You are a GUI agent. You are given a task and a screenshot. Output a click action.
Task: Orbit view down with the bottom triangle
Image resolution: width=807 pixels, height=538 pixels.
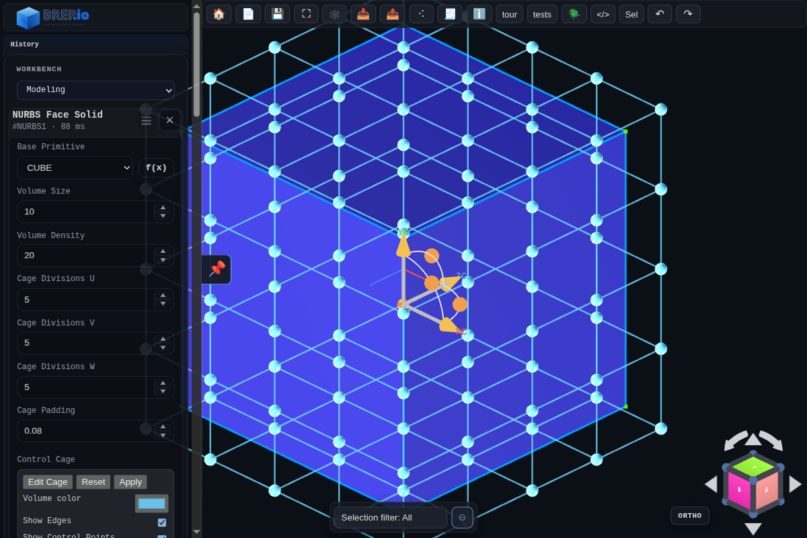tap(753, 529)
